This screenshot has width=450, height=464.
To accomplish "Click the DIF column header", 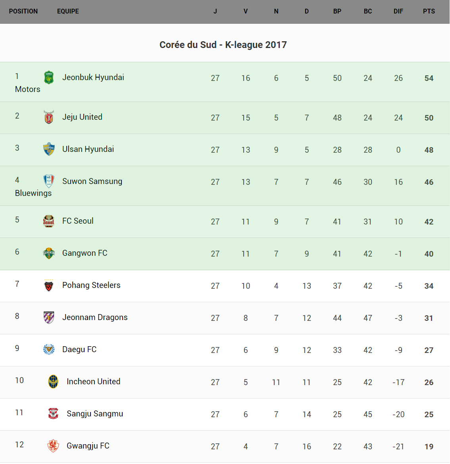I will coord(398,12).
